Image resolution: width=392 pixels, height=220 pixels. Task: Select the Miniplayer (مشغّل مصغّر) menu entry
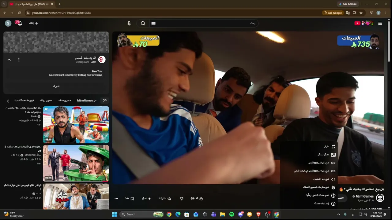click(x=308, y=155)
